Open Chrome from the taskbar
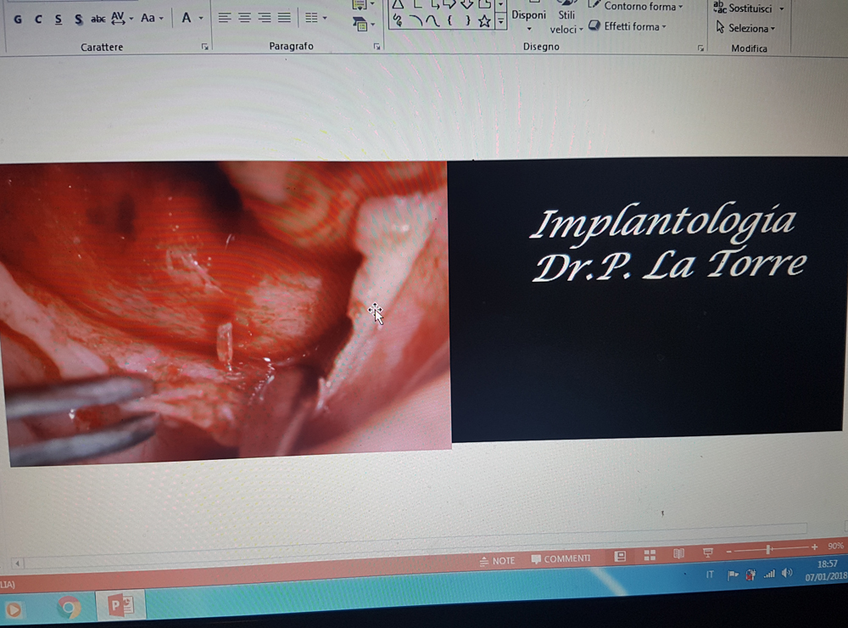848x628 pixels. coord(69,608)
